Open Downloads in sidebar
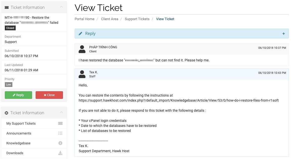Image resolution: width=291 pixels, height=159 pixels. pos(34,153)
